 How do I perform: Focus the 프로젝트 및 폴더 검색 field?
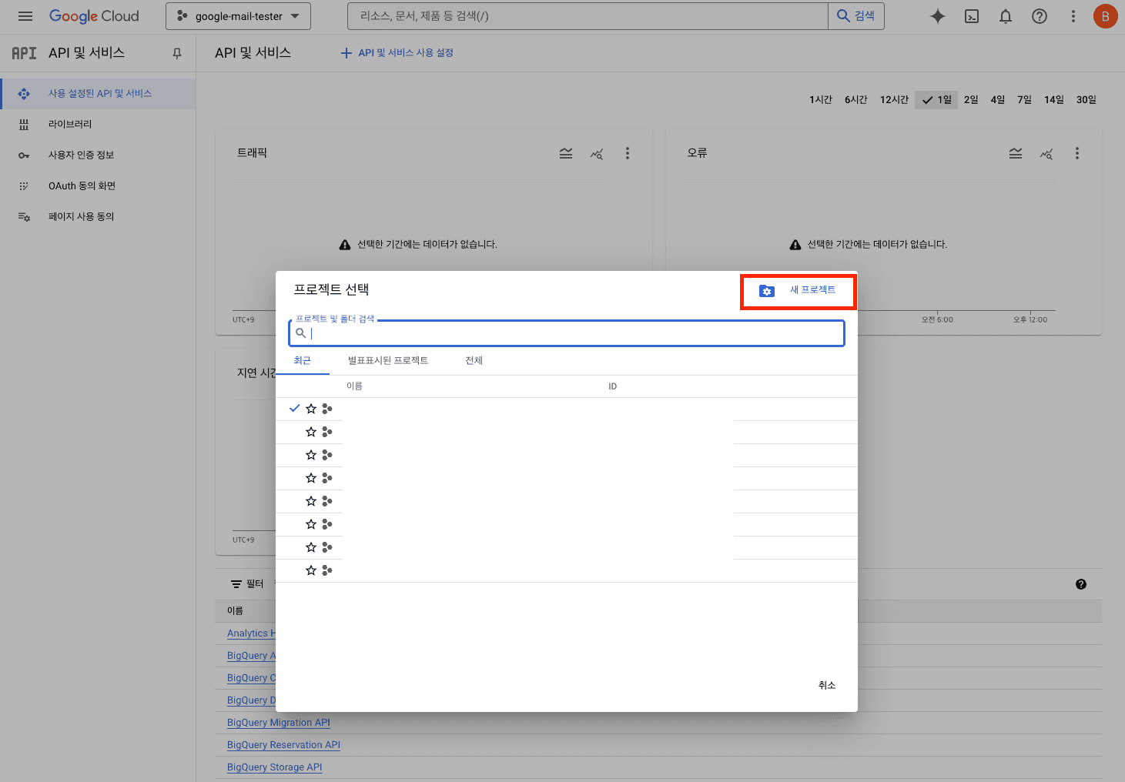(x=570, y=333)
